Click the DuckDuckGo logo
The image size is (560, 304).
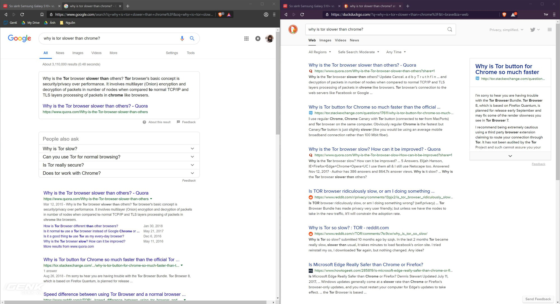coord(293,29)
